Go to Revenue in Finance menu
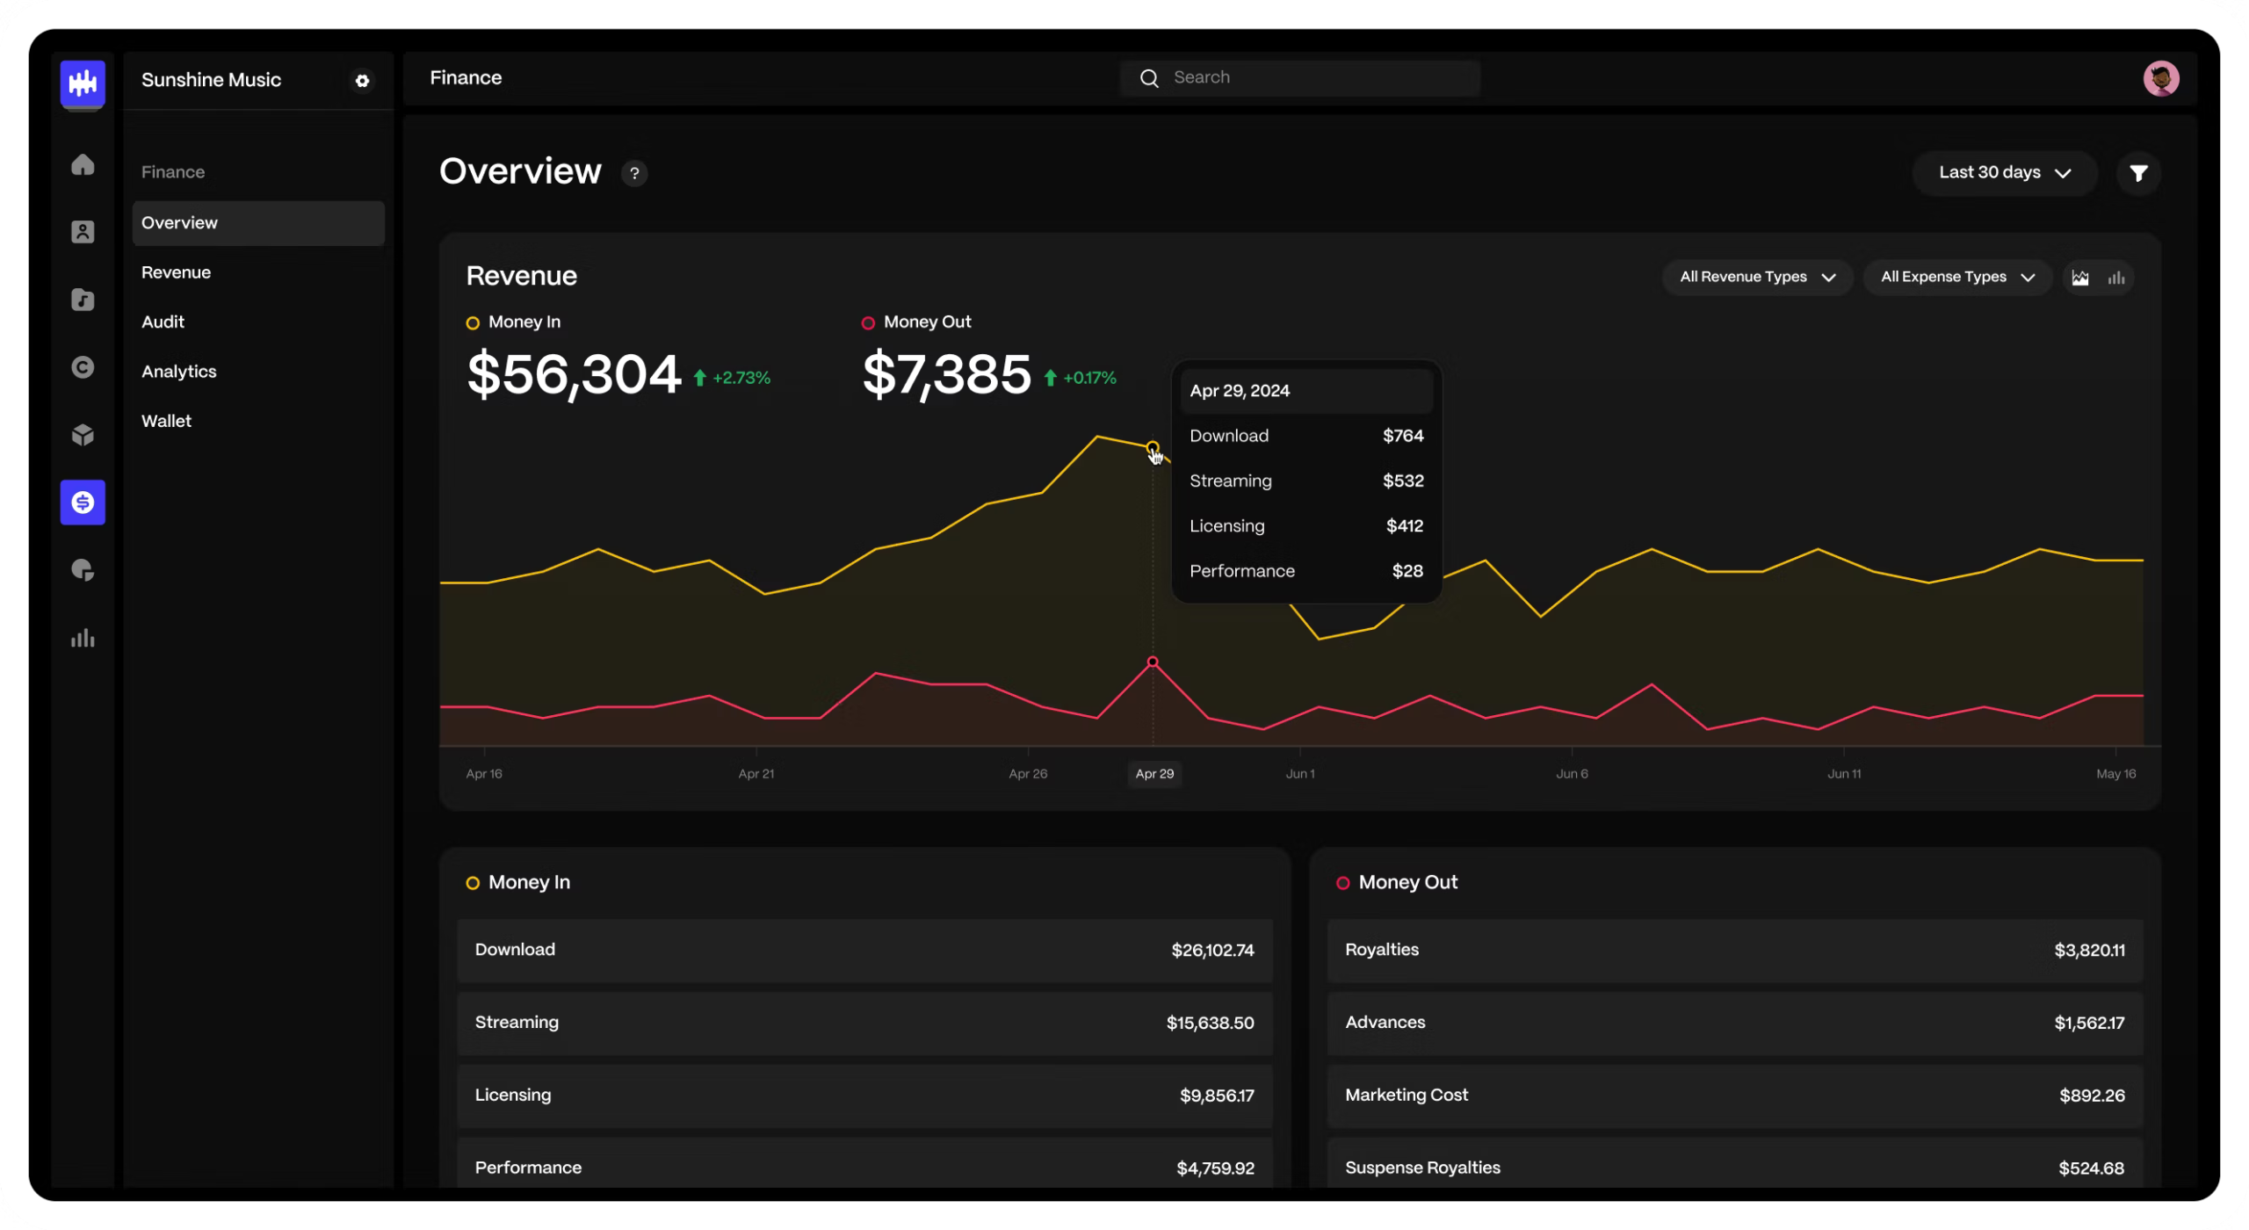2249x1230 pixels. pos(176,272)
